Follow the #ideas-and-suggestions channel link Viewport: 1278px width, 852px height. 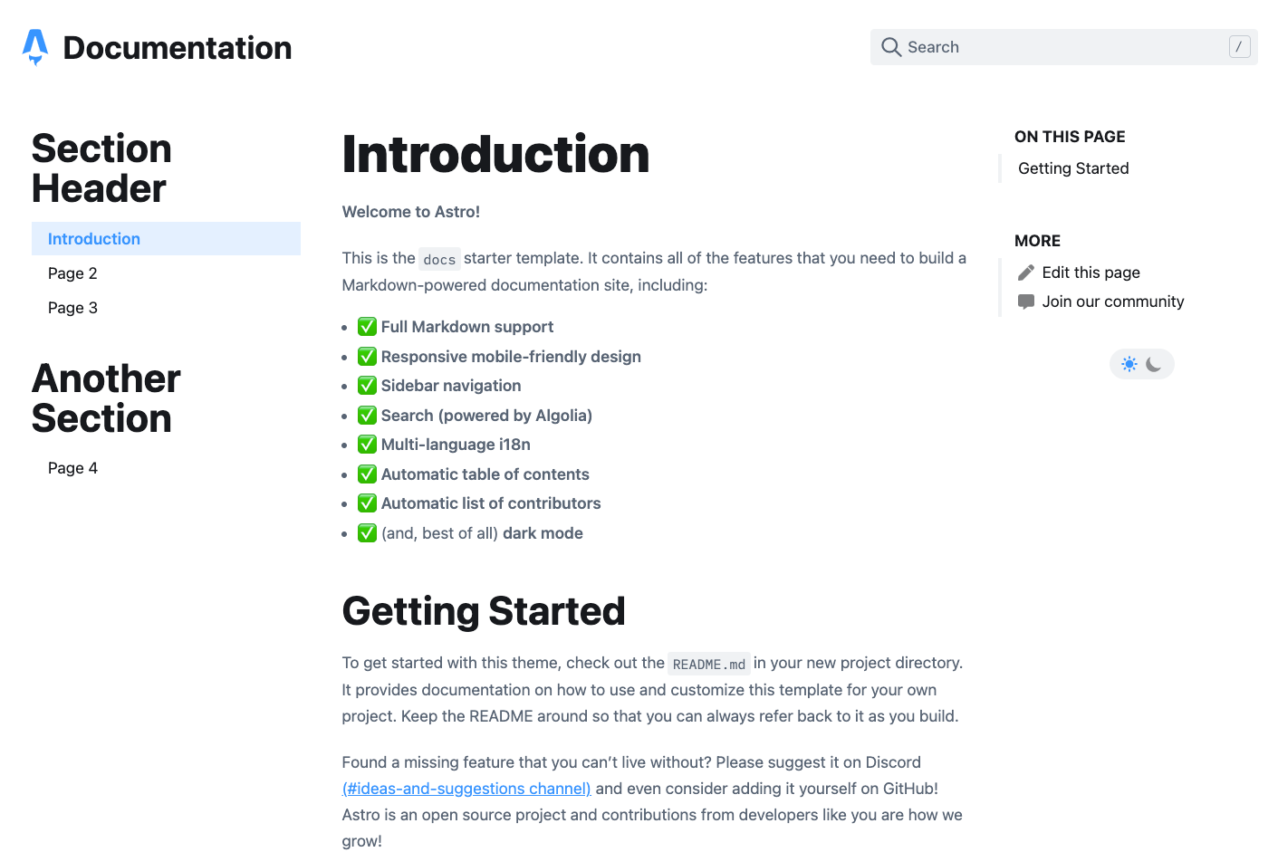466,789
